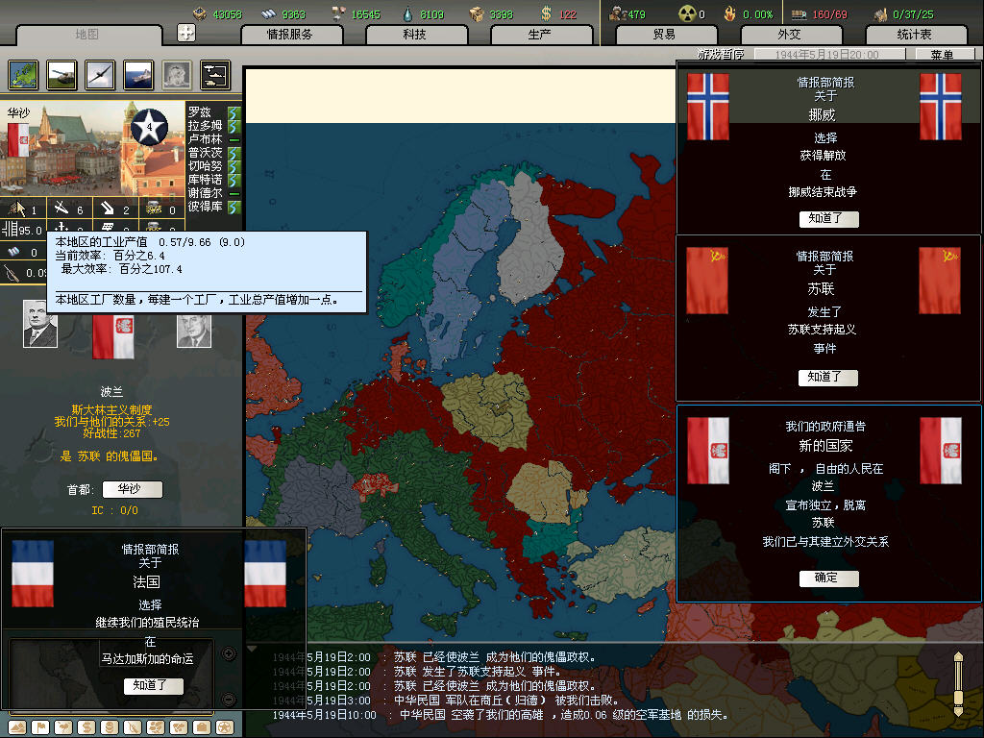Click the anti-air value cell showing 6
The width and height of the screenshot is (984, 738).
[x=69, y=209]
